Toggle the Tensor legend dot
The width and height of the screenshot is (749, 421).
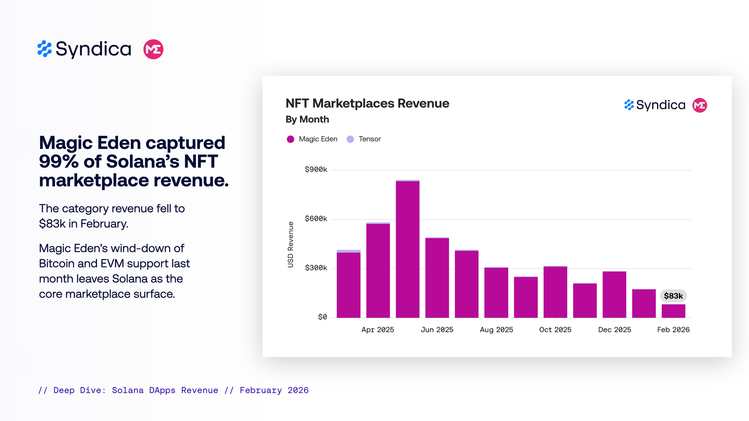(x=350, y=139)
